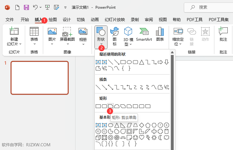Switch to the 设计 tab

tap(66, 20)
